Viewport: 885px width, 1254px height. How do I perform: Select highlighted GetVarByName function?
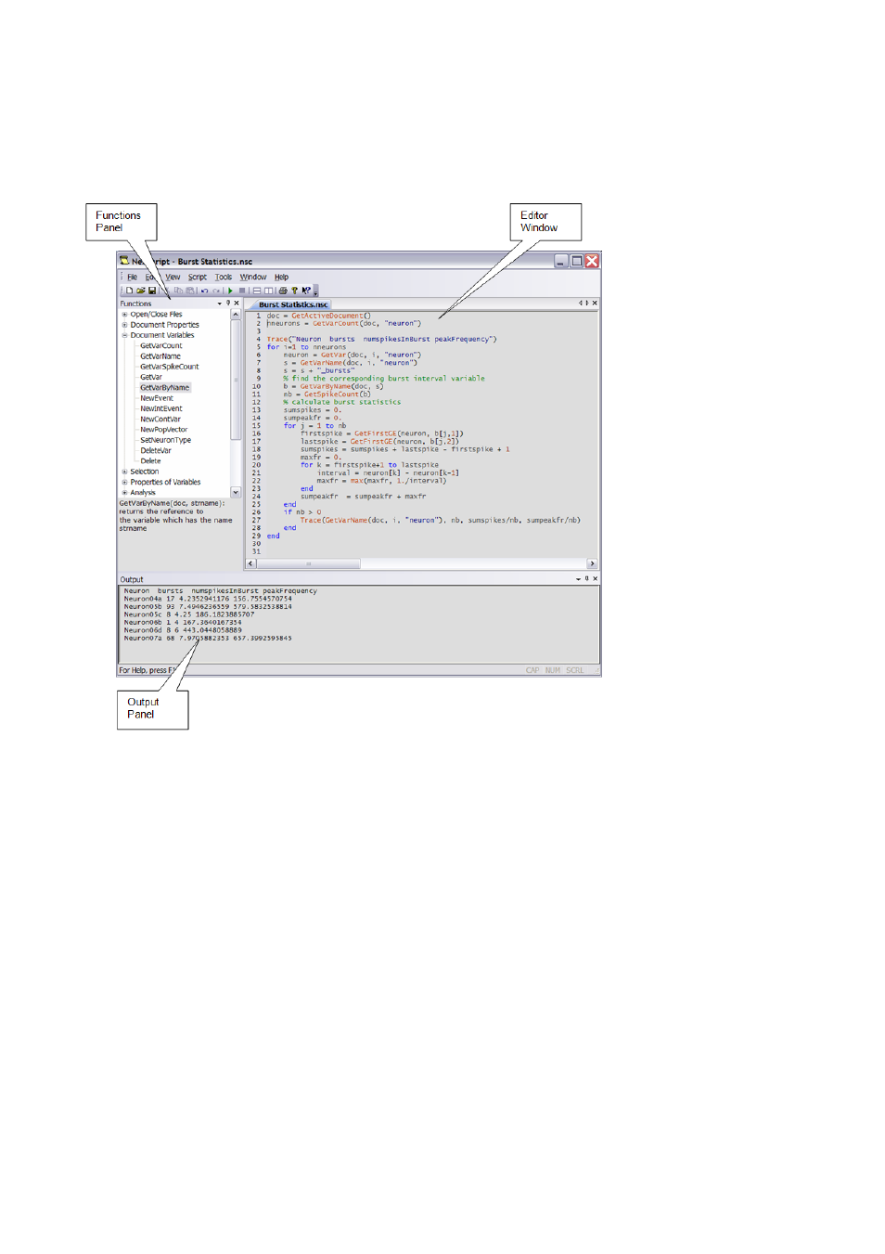164,388
